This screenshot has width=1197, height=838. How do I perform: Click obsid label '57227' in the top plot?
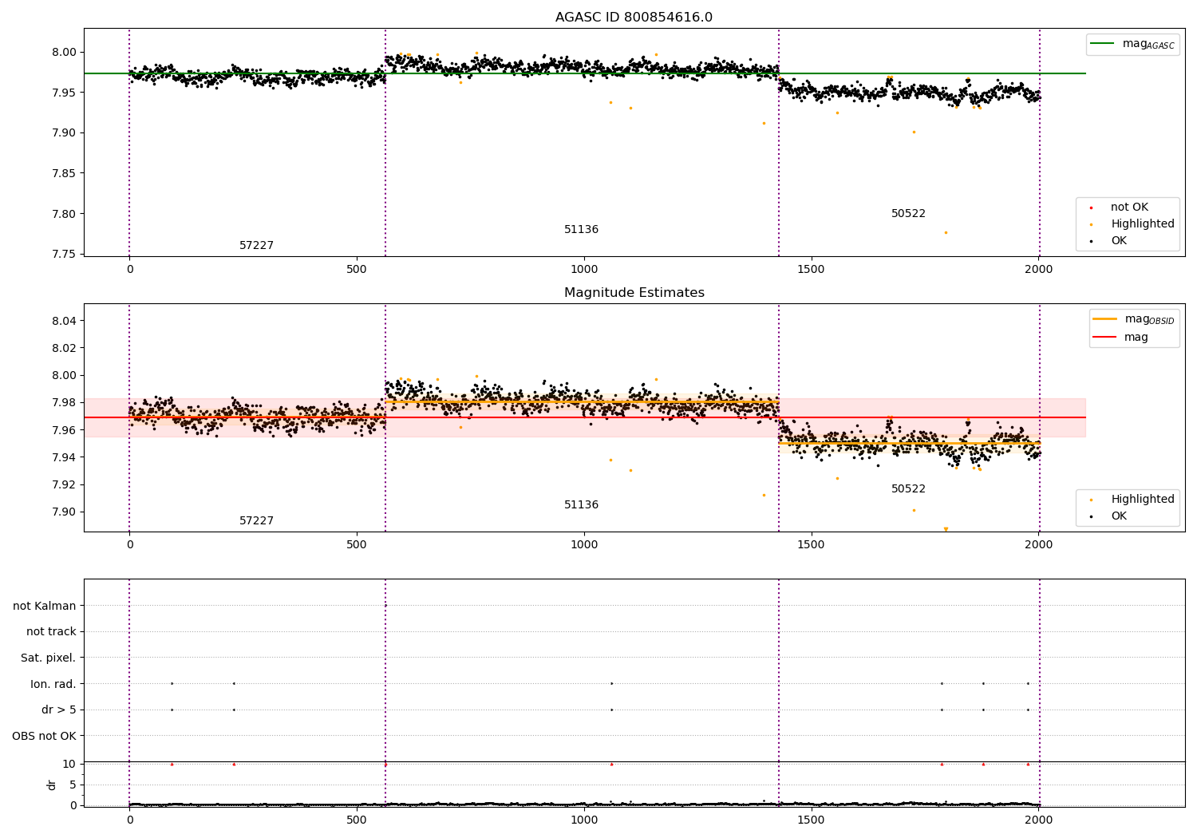point(256,246)
